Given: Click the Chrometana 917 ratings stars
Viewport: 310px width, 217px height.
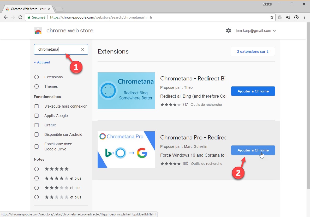Looking at the screenshot, I should point(170,105).
